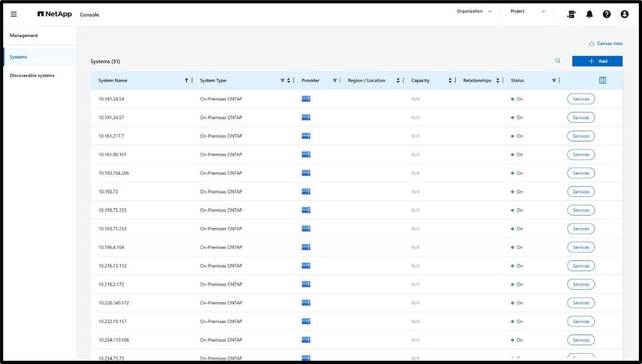Open the column chooser icon in table header

[603, 80]
